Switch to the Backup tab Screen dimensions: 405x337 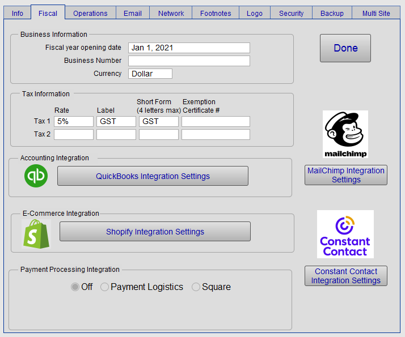pyautogui.click(x=332, y=13)
